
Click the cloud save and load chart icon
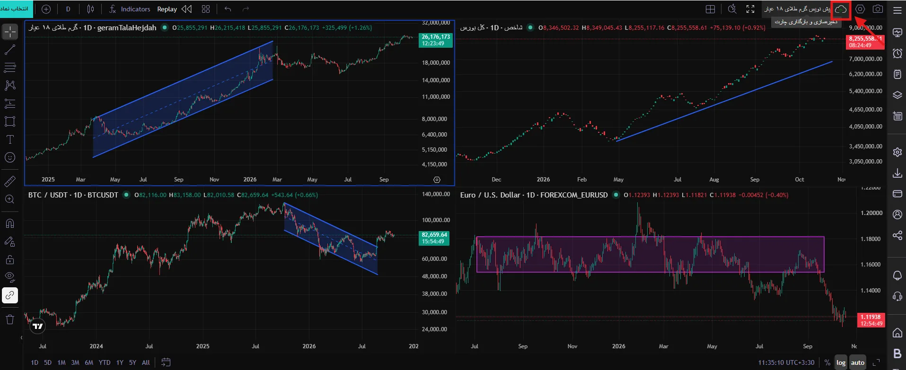coord(841,9)
